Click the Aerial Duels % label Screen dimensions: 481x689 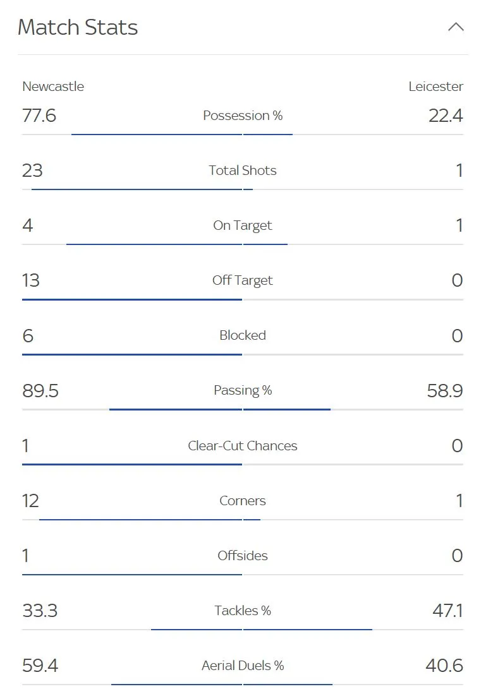pyautogui.click(x=243, y=666)
